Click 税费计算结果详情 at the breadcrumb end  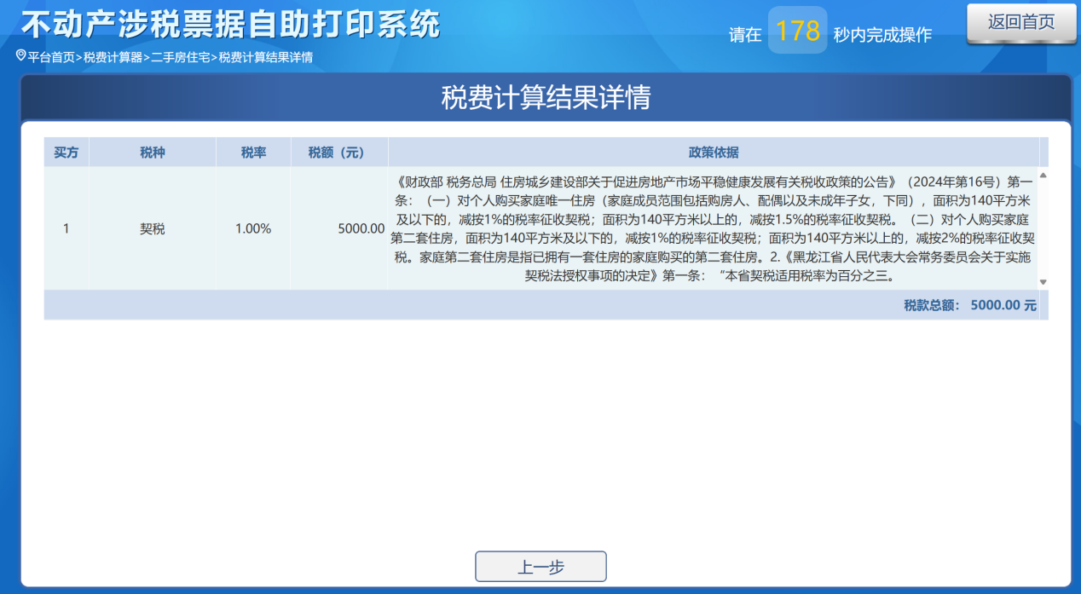click(x=266, y=58)
